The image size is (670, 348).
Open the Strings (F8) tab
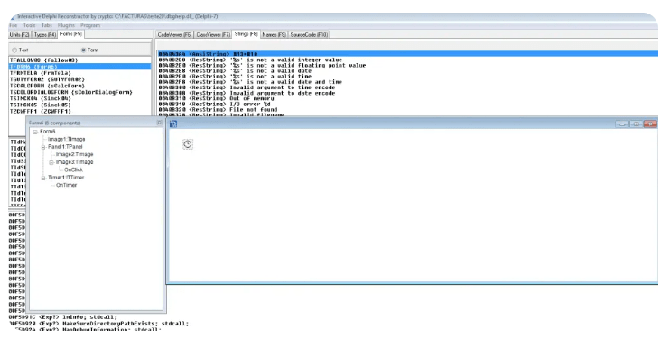(x=246, y=34)
